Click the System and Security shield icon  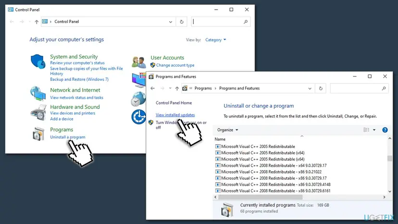click(38, 61)
